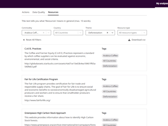Click the Reset All Filters link
This screenshot has height=126, width=168.
(34, 40)
